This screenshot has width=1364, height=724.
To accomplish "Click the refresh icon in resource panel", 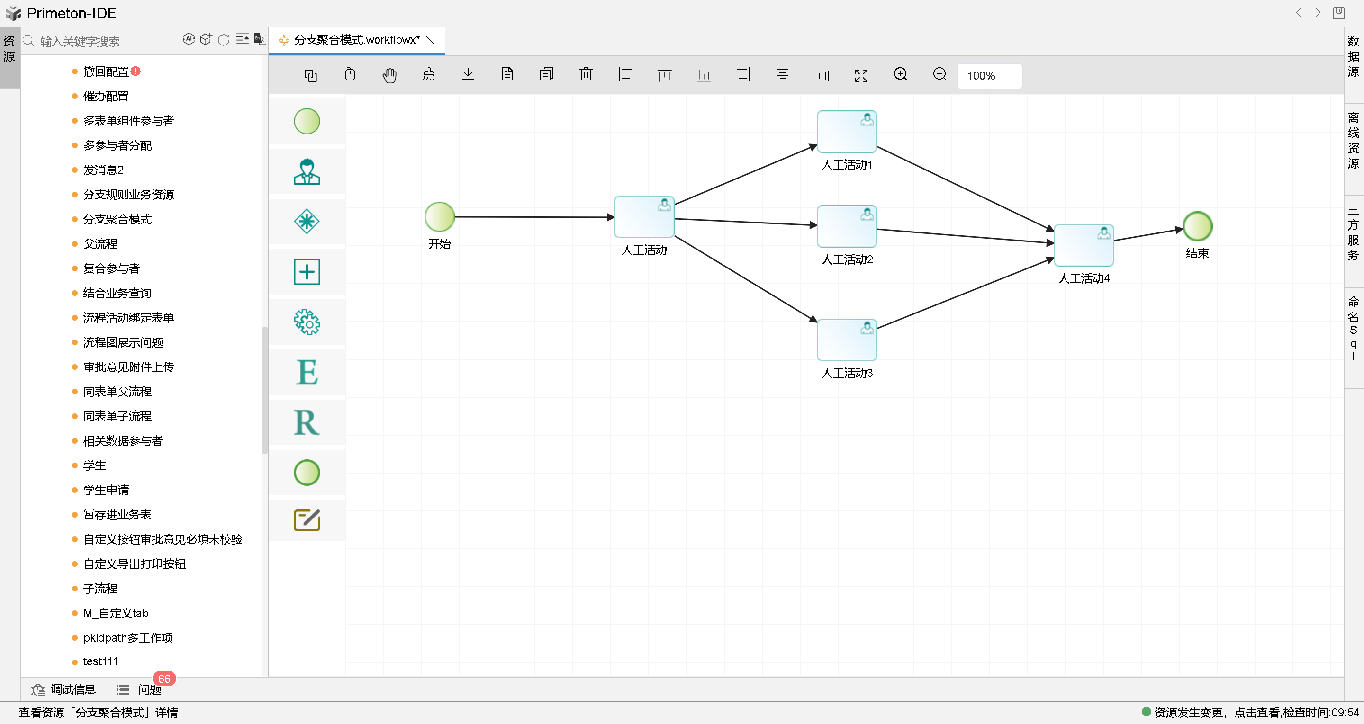I will (x=224, y=40).
